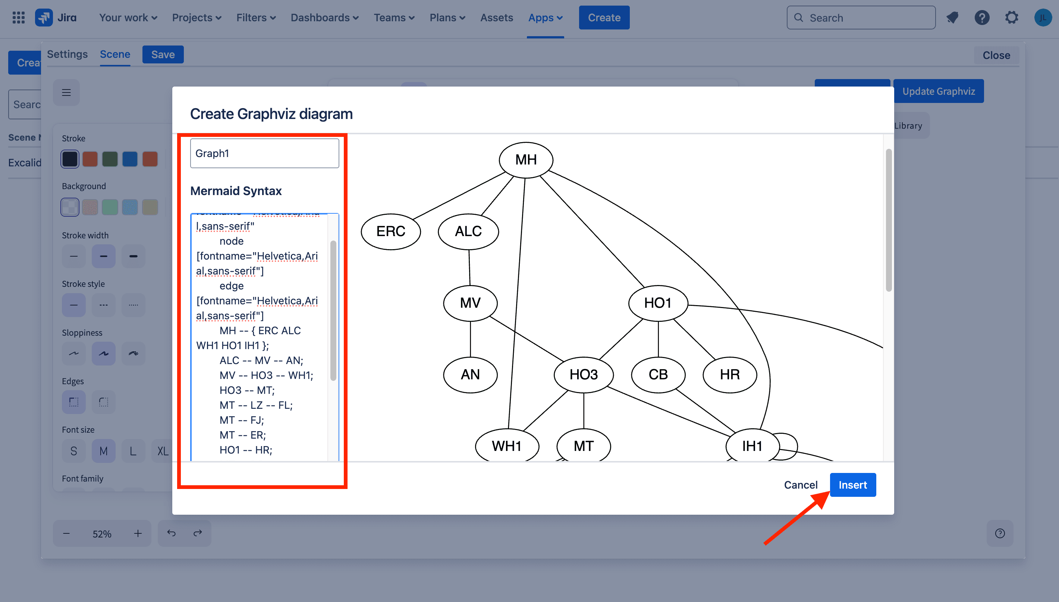Click the Graph1 diagram name field
Image resolution: width=1059 pixels, height=602 pixels.
click(264, 153)
